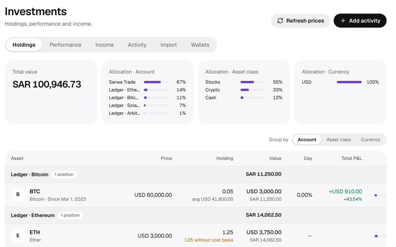Group holdings by Account

pos(307,140)
